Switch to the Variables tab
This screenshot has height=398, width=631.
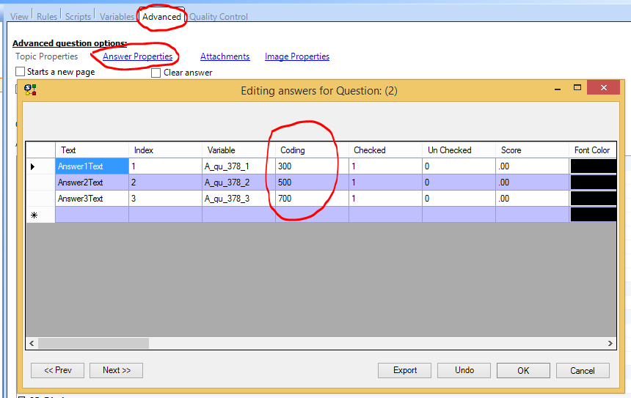[x=117, y=16]
